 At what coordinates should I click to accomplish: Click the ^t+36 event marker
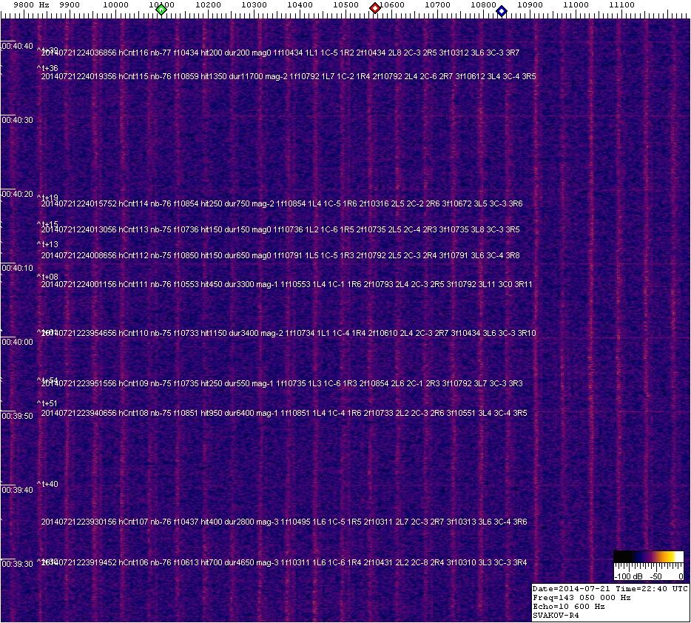click(x=48, y=69)
